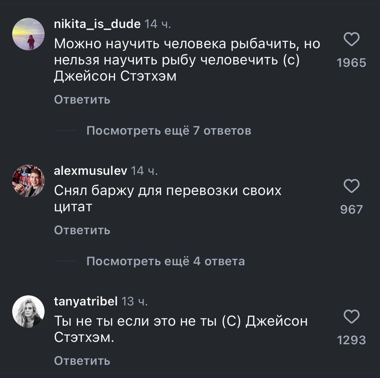Viewport: 380px width, 378px height.
Task: Like alexmusulev's comment with the heart
Action: [x=351, y=186]
